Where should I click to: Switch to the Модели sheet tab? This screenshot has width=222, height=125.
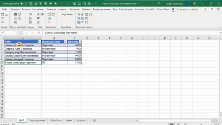[x=81, y=120]
